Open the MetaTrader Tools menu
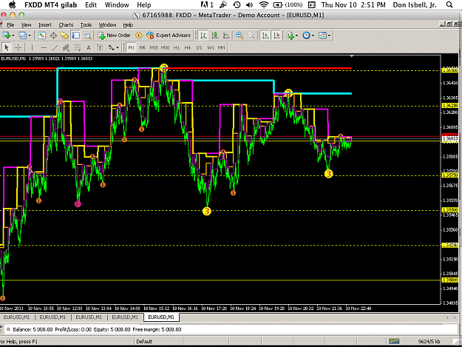Image resolution: width=462 pixels, height=347 pixels. pos(86,24)
